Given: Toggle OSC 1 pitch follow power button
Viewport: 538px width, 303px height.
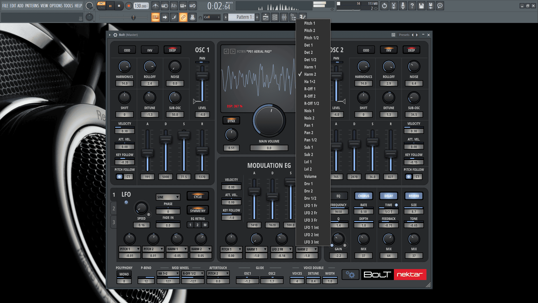Looking at the screenshot, I should click(119, 177).
